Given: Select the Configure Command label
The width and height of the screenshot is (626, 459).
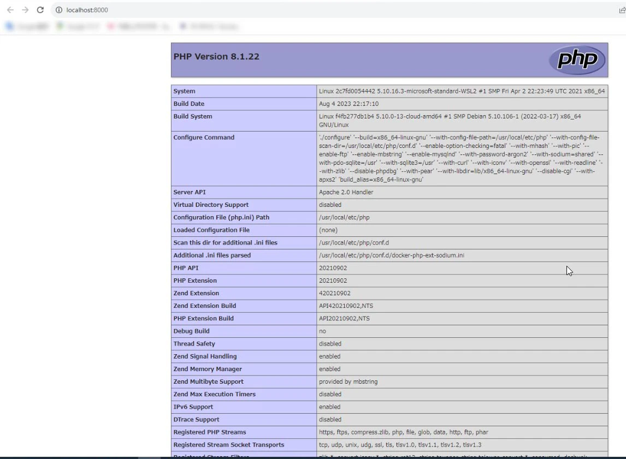Looking at the screenshot, I should coord(204,137).
